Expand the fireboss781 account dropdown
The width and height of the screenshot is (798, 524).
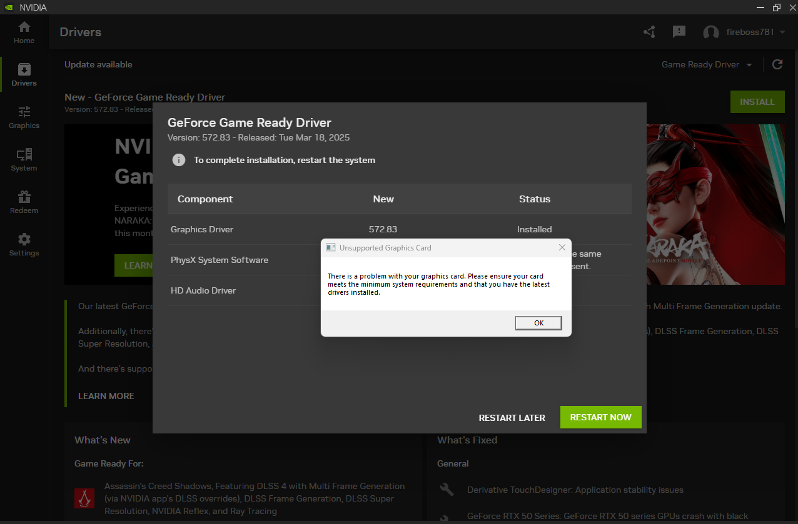coord(755,32)
